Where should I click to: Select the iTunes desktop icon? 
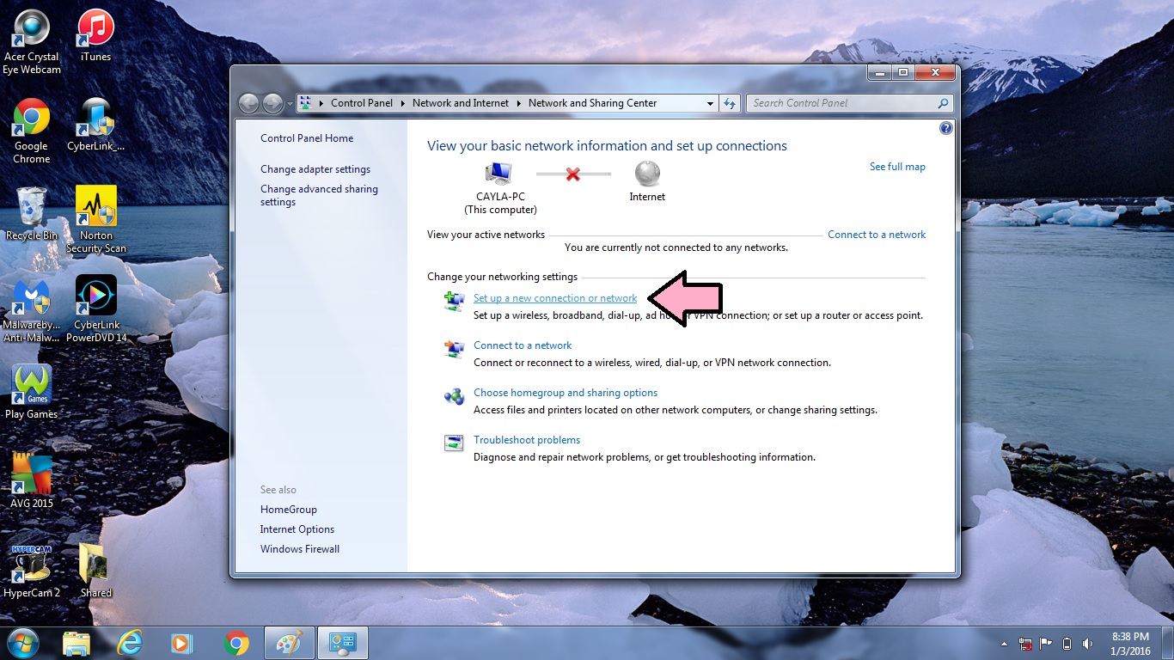95,36
